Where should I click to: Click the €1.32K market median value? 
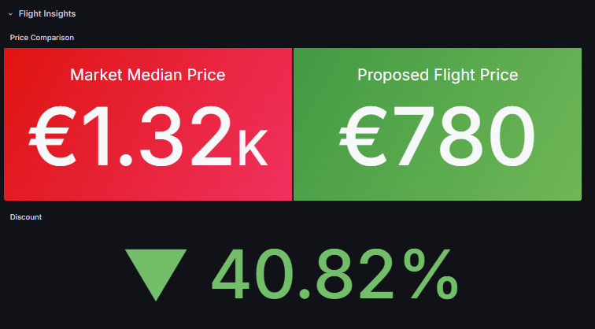pyautogui.click(x=148, y=138)
